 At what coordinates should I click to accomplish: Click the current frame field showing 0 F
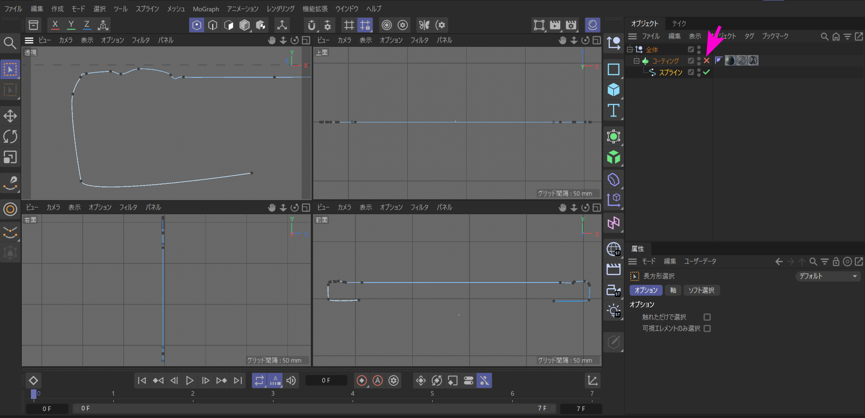[x=326, y=381]
